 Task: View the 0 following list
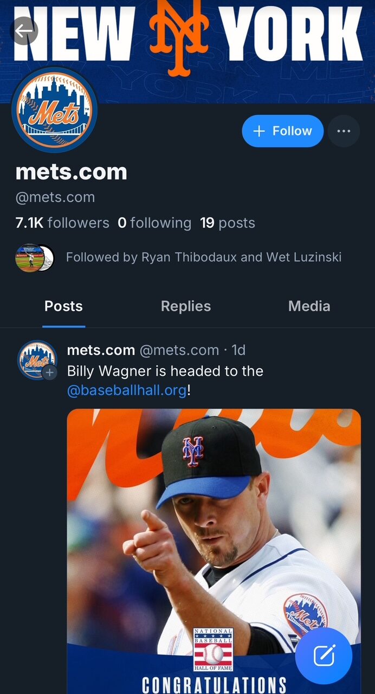(x=154, y=223)
